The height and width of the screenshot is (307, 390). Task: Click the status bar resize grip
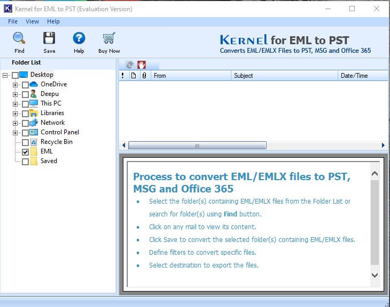point(387,304)
